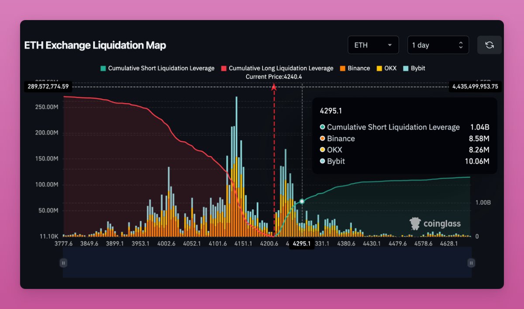Image resolution: width=524 pixels, height=309 pixels.
Task: Click the left pan handle on the scrollbar
Action: point(63,263)
